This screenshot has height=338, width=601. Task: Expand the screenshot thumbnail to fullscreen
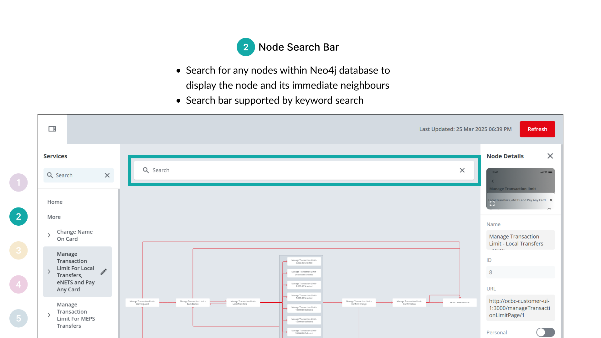coord(492,204)
